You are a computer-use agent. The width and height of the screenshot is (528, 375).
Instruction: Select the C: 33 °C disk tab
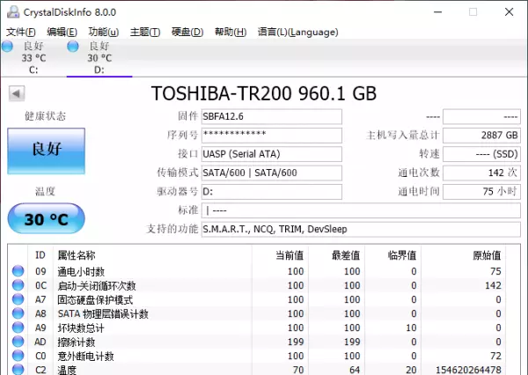(x=33, y=57)
